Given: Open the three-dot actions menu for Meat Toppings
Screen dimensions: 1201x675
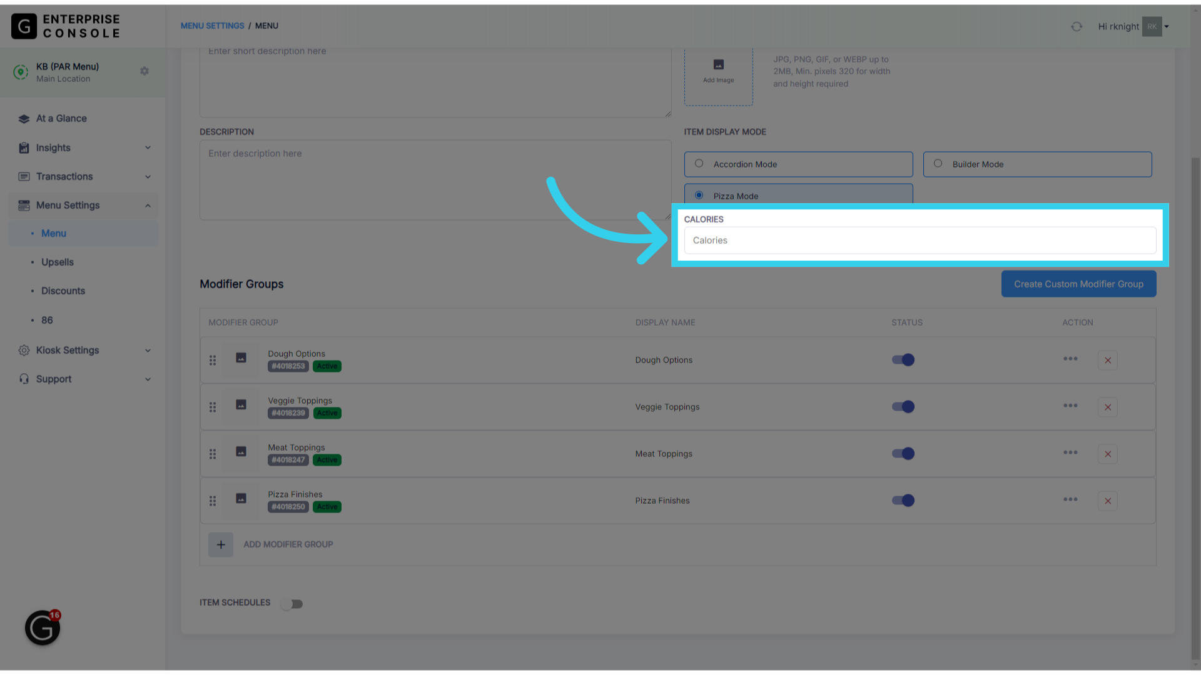Looking at the screenshot, I should (1070, 453).
